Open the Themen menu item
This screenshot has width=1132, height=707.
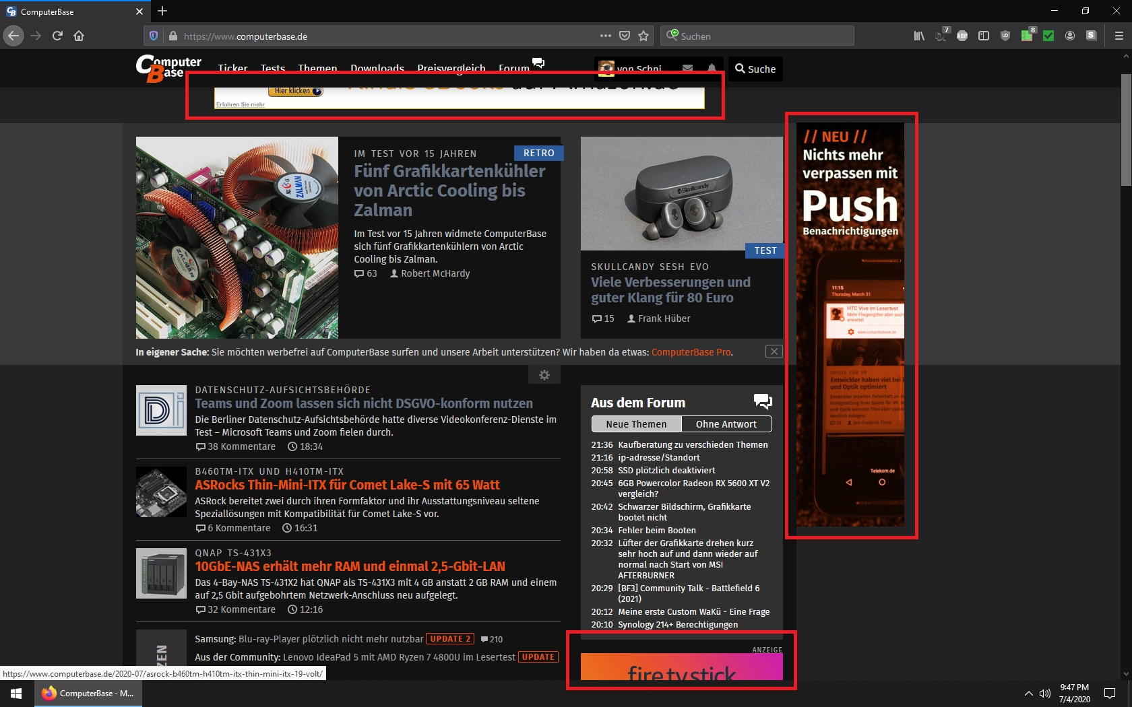pyautogui.click(x=317, y=69)
